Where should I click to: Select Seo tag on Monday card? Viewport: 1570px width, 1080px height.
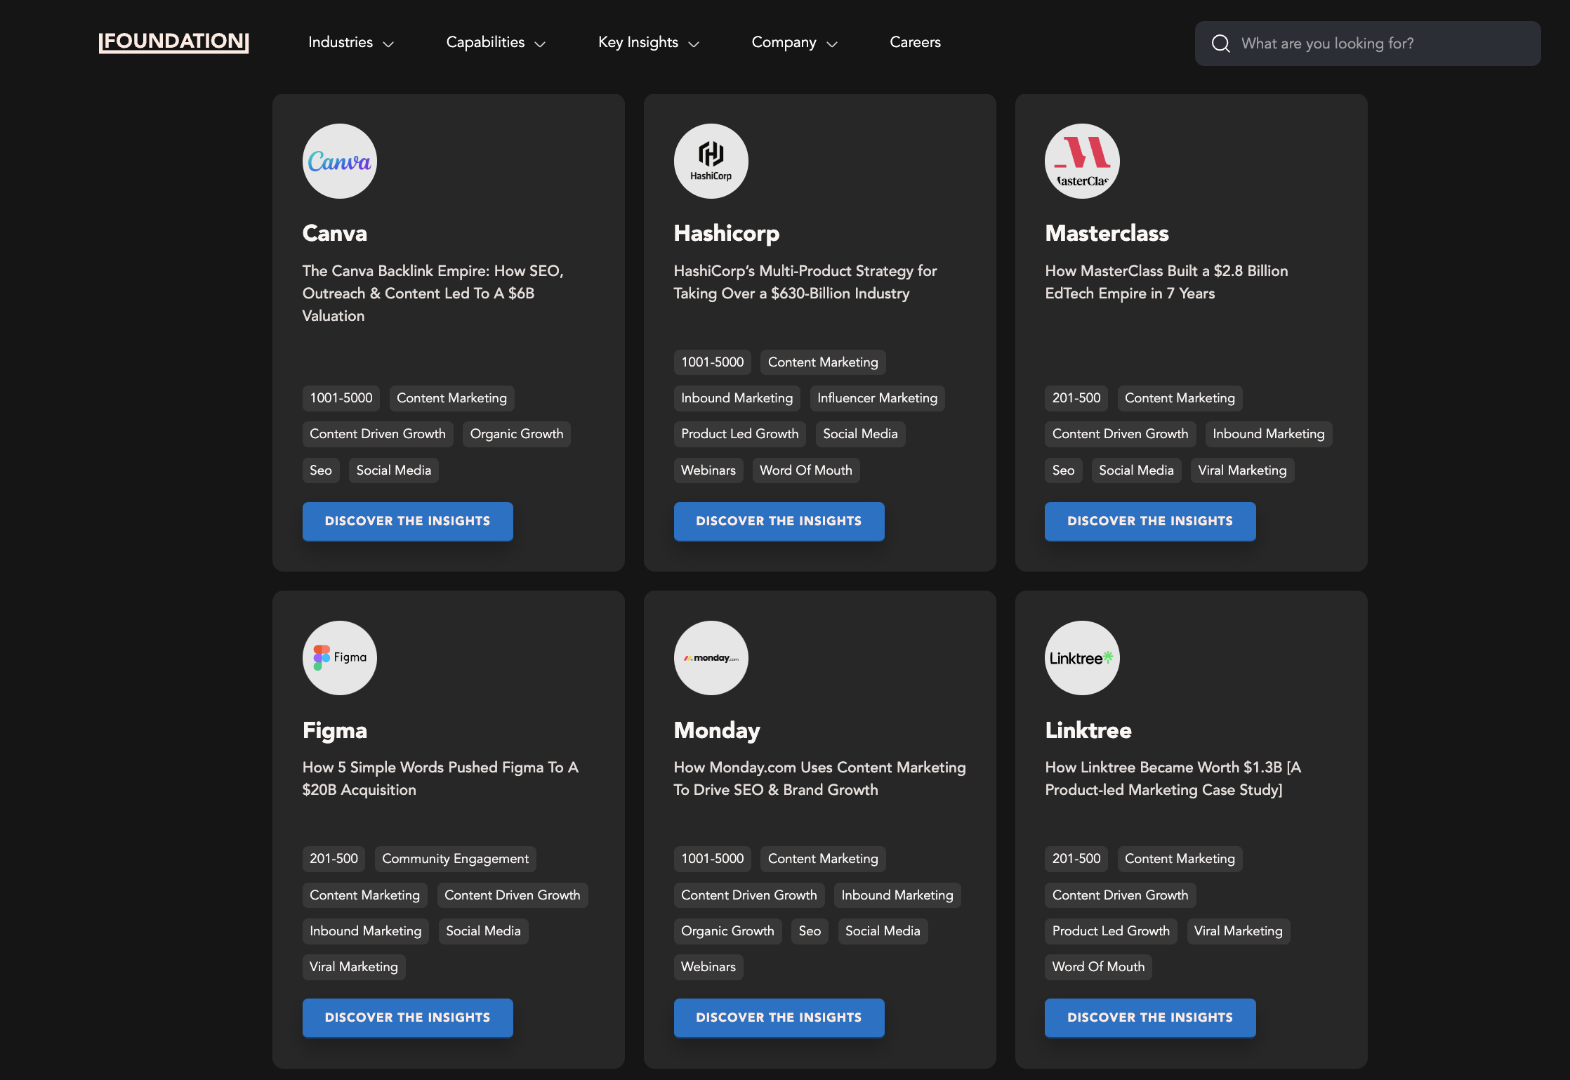[810, 931]
